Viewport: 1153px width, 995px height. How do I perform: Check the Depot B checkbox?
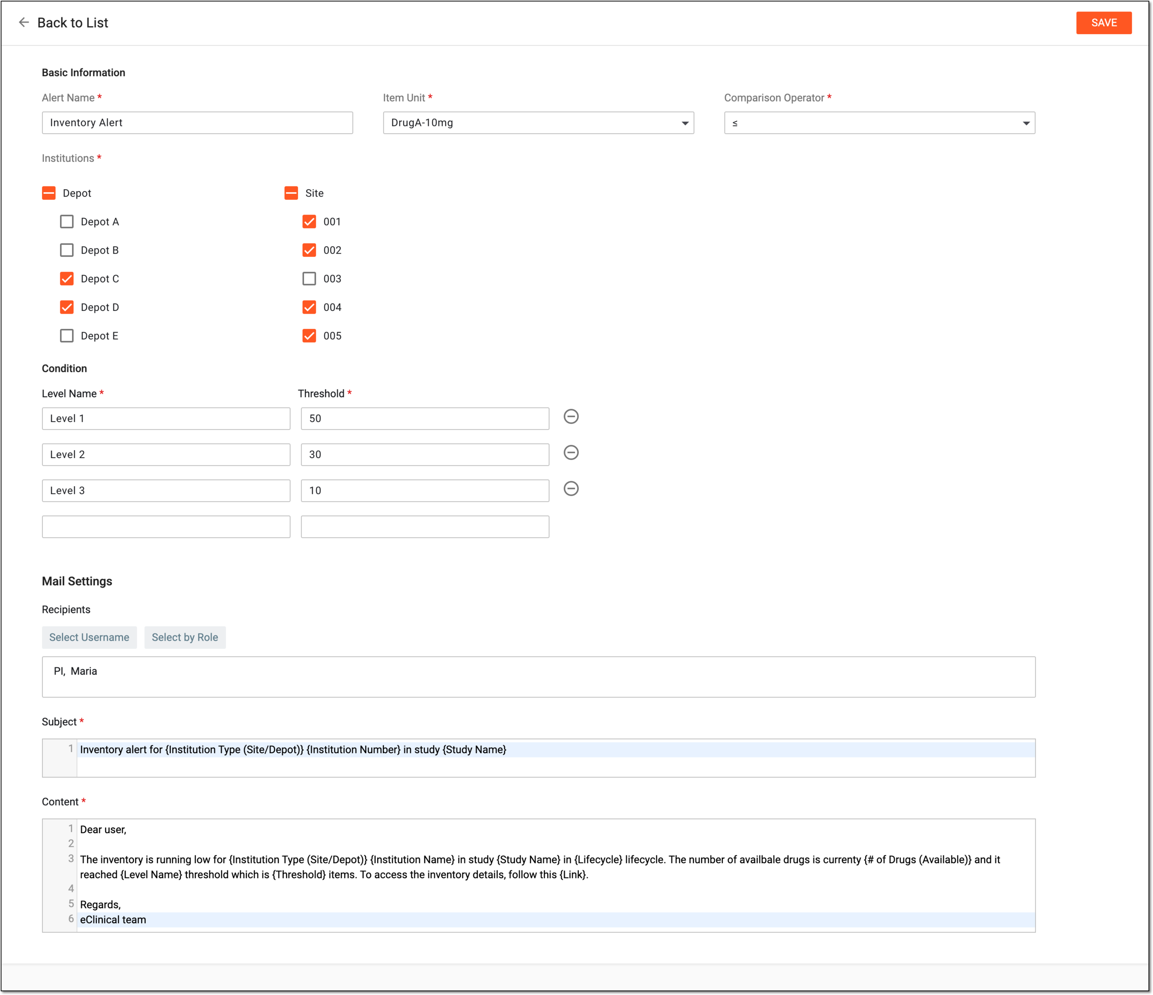(x=67, y=250)
